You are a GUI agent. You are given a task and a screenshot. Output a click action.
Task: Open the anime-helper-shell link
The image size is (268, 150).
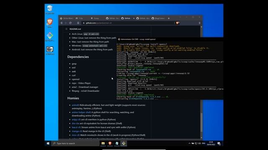(81, 112)
